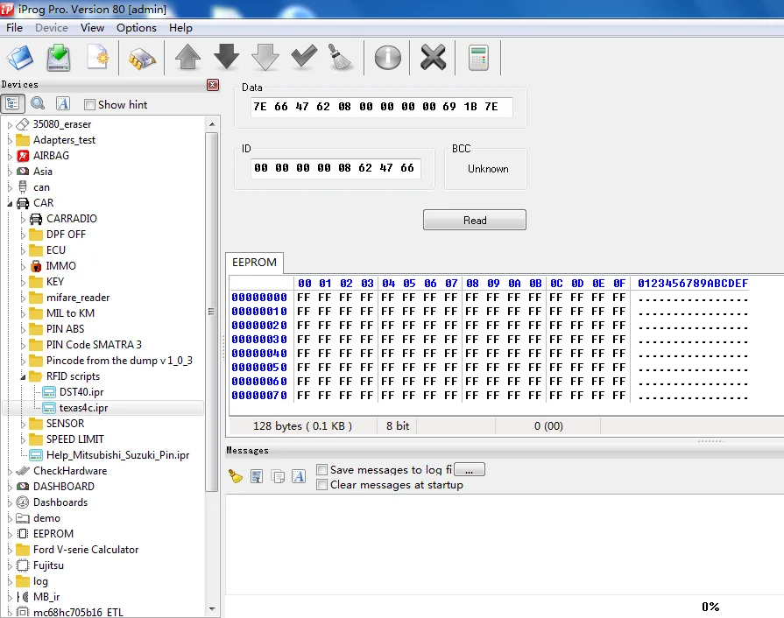Browse log file with the ... button
This screenshot has width=784, height=618.
[x=469, y=469]
